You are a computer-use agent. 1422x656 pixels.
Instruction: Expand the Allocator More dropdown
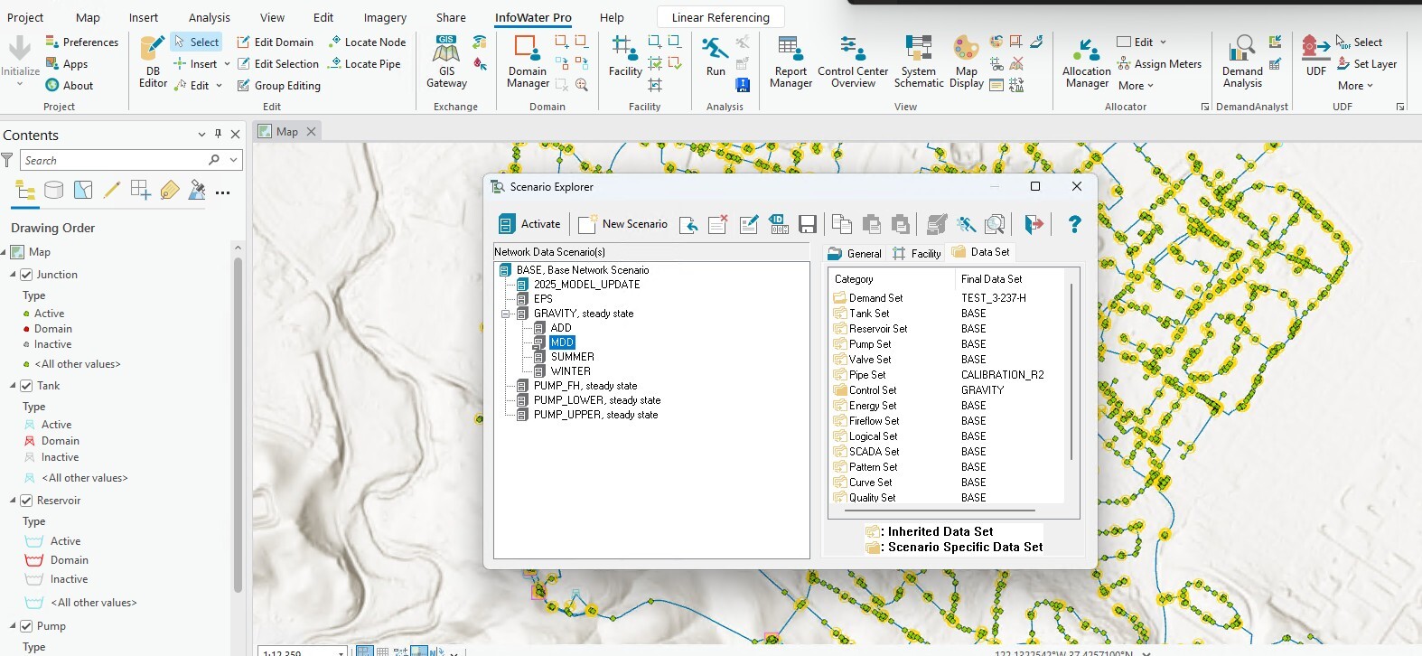pos(1136,86)
